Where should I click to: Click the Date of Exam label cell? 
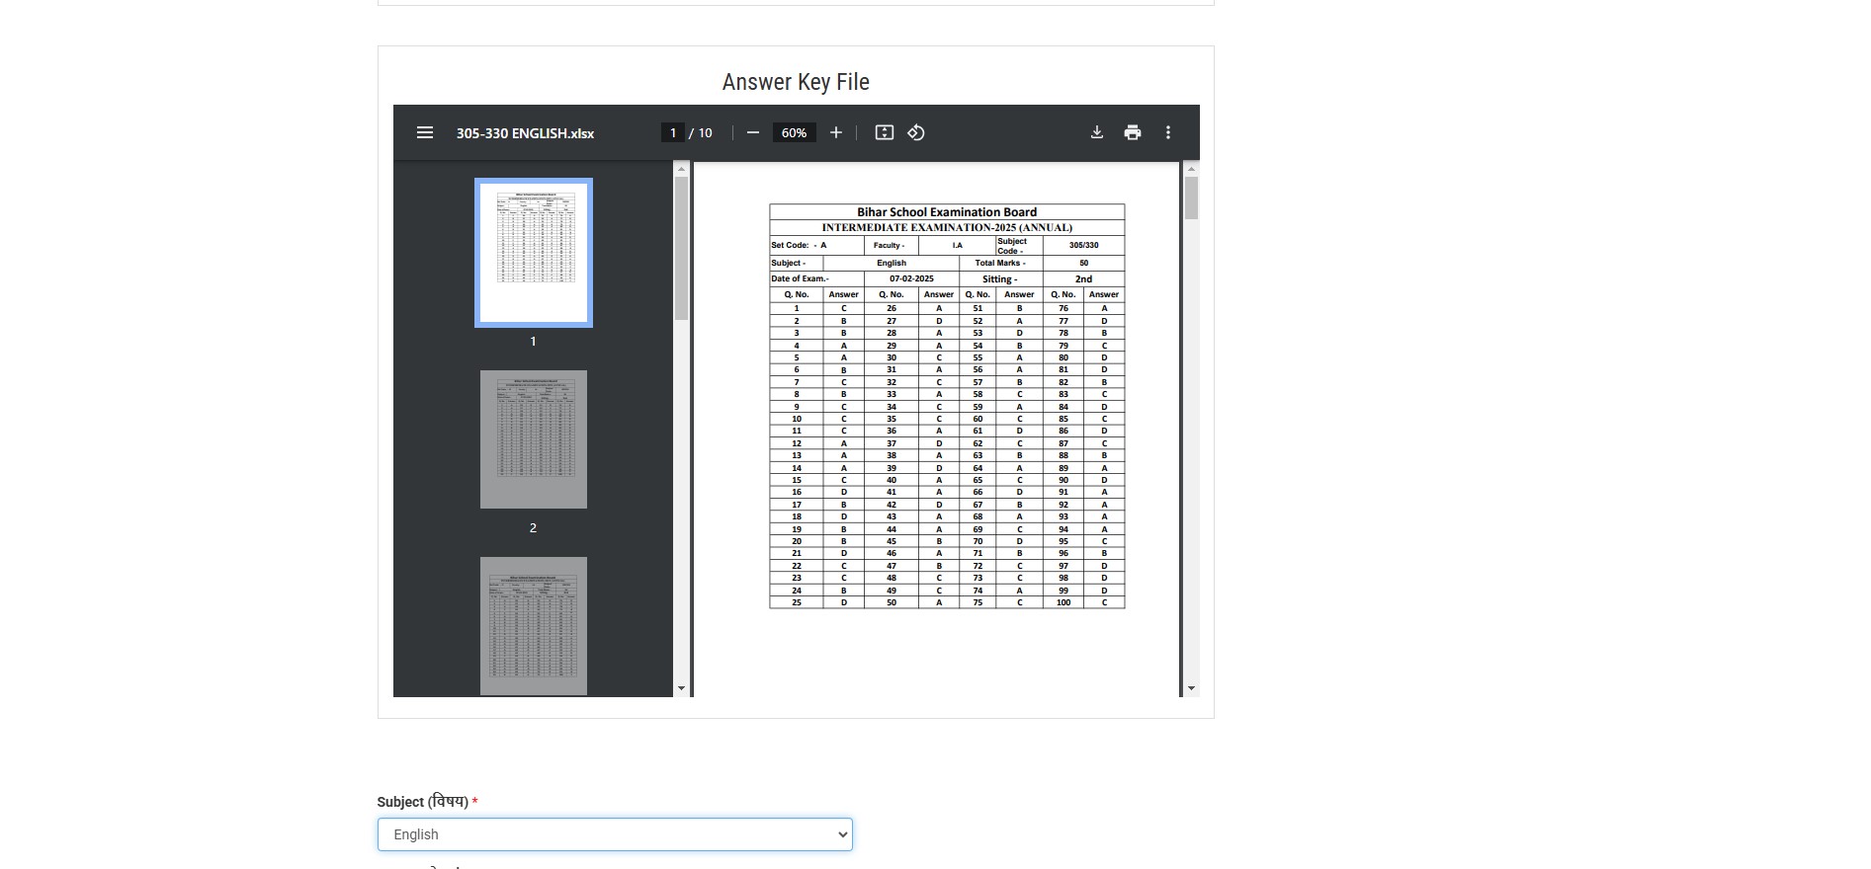[x=816, y=278]
